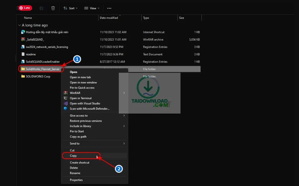Select the SOLIDWORKS Corp folder

(38, 76)
